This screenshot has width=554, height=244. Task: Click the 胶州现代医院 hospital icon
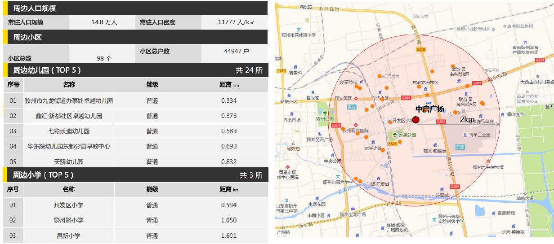(x=356, y=125)
